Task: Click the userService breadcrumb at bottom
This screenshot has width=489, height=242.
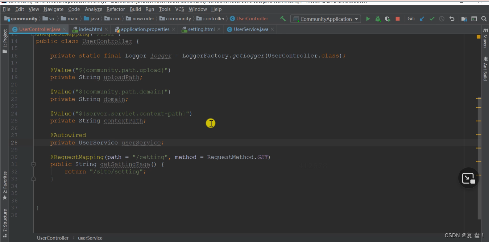Action: tap(90, 238)
